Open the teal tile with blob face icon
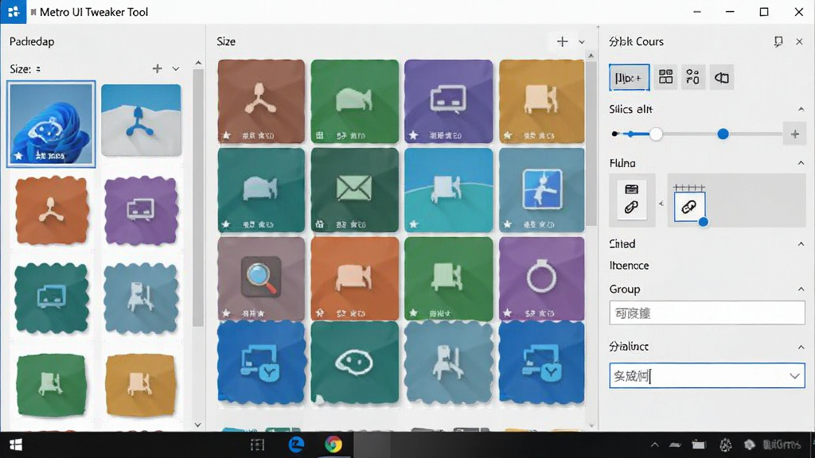 point(355,363)
